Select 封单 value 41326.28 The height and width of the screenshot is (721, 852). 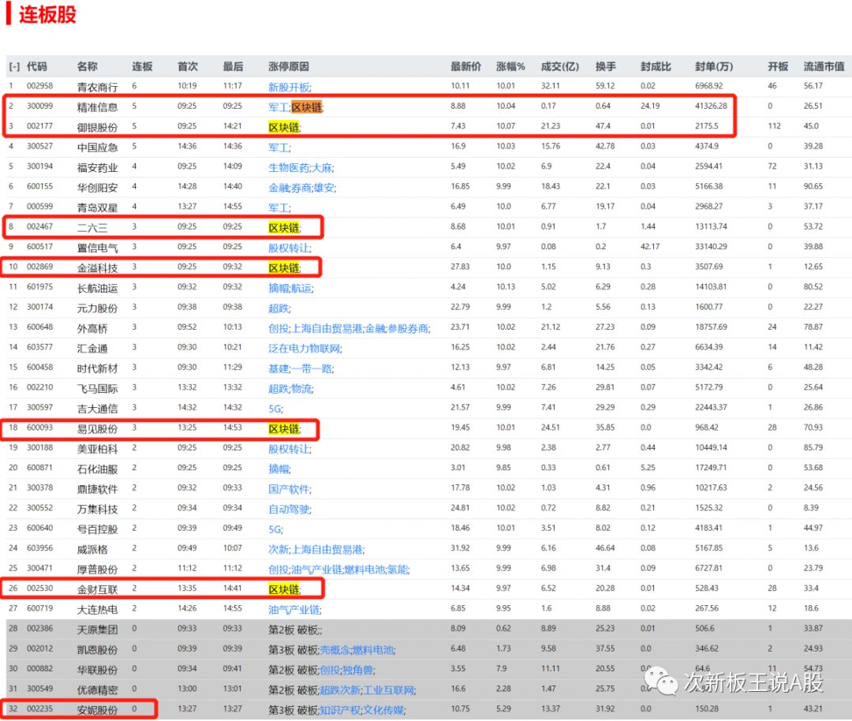pyautogui.click(x=711, y=106)
